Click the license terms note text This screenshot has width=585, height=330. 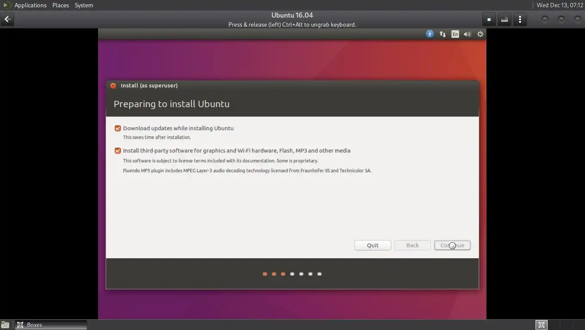pos(221,161)
